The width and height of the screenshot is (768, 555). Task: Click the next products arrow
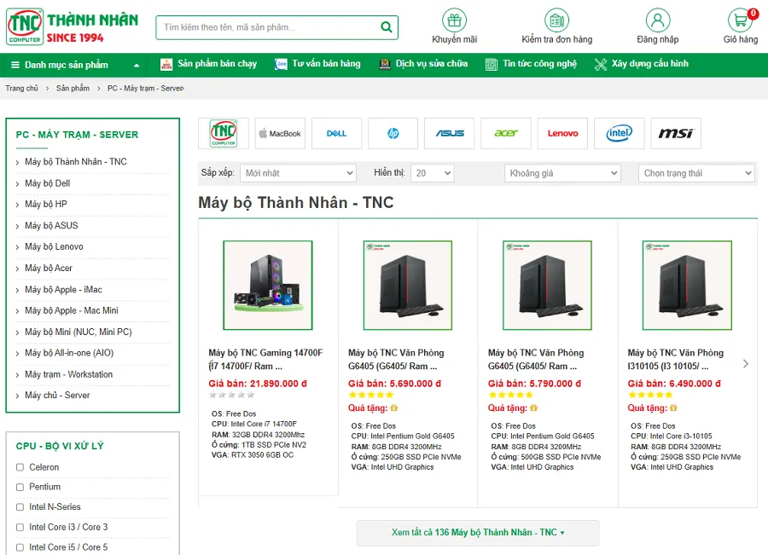[746, 364]
